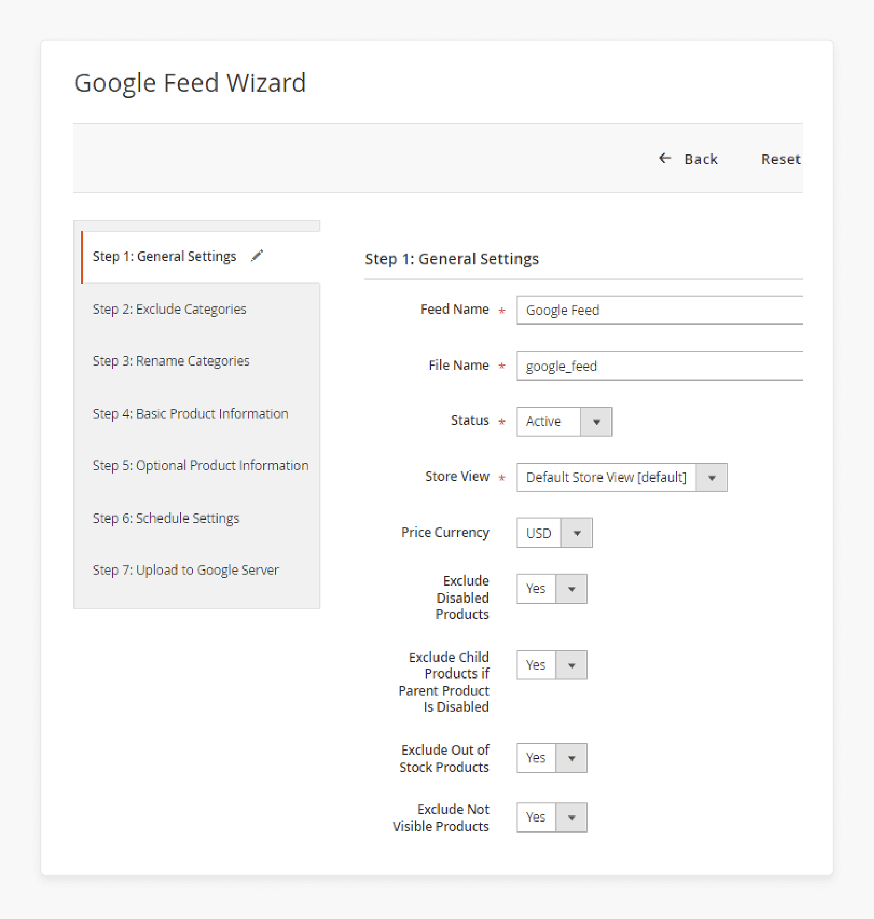Click the Reset button
Image resolution: width=874 pixels, height=919 pixels.
(781, 159)
